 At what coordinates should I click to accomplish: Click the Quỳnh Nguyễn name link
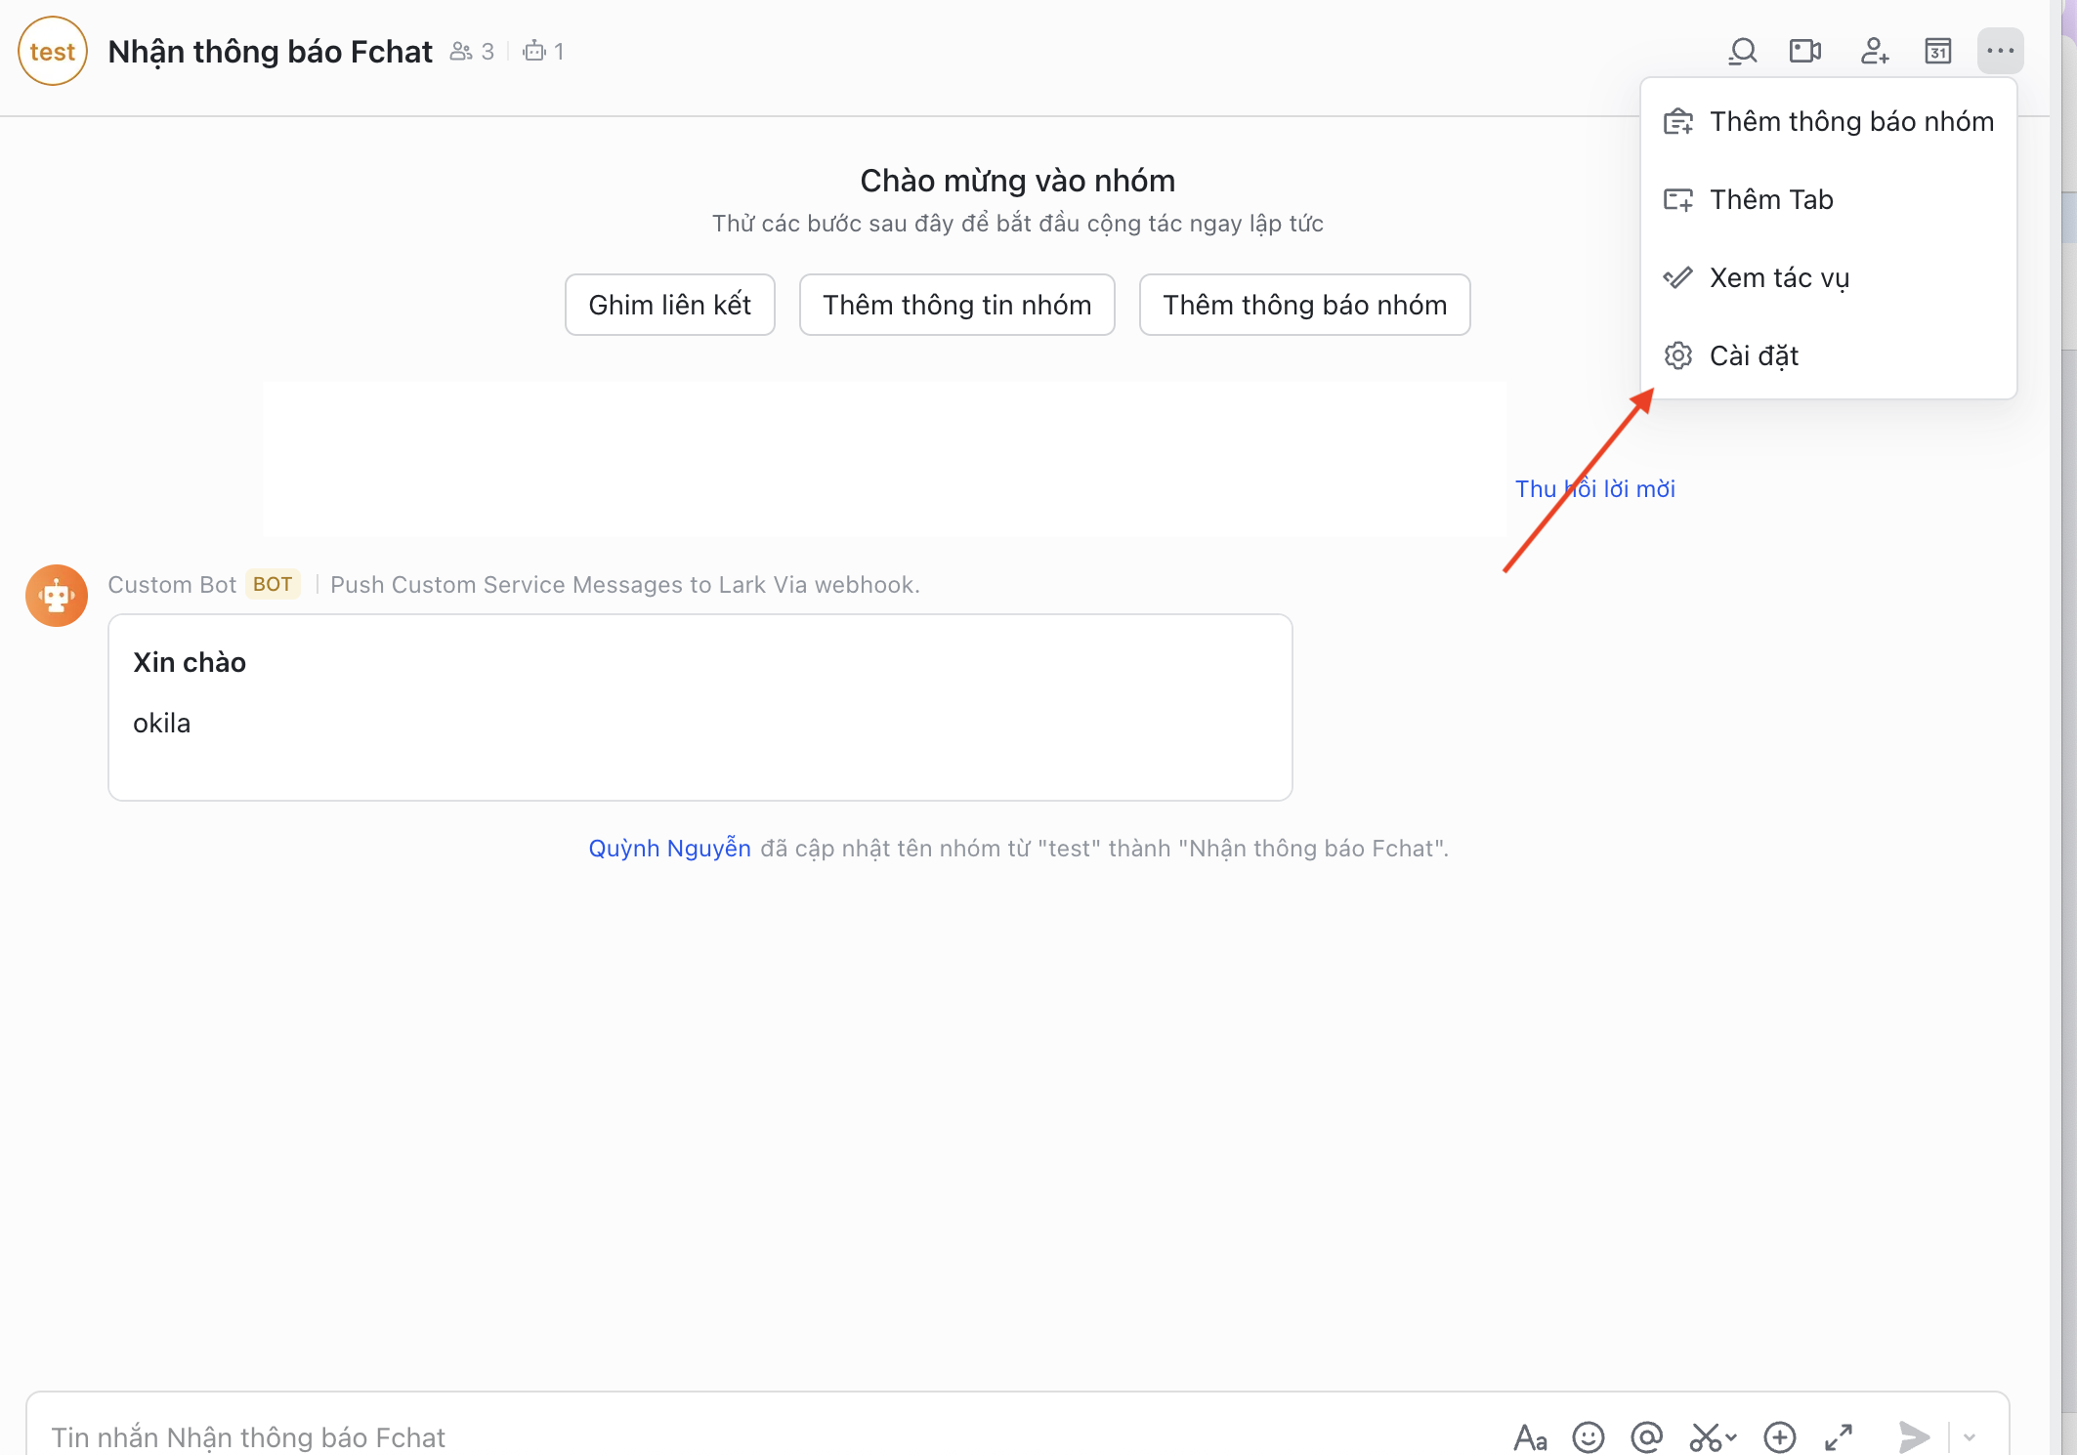(669, 848)
